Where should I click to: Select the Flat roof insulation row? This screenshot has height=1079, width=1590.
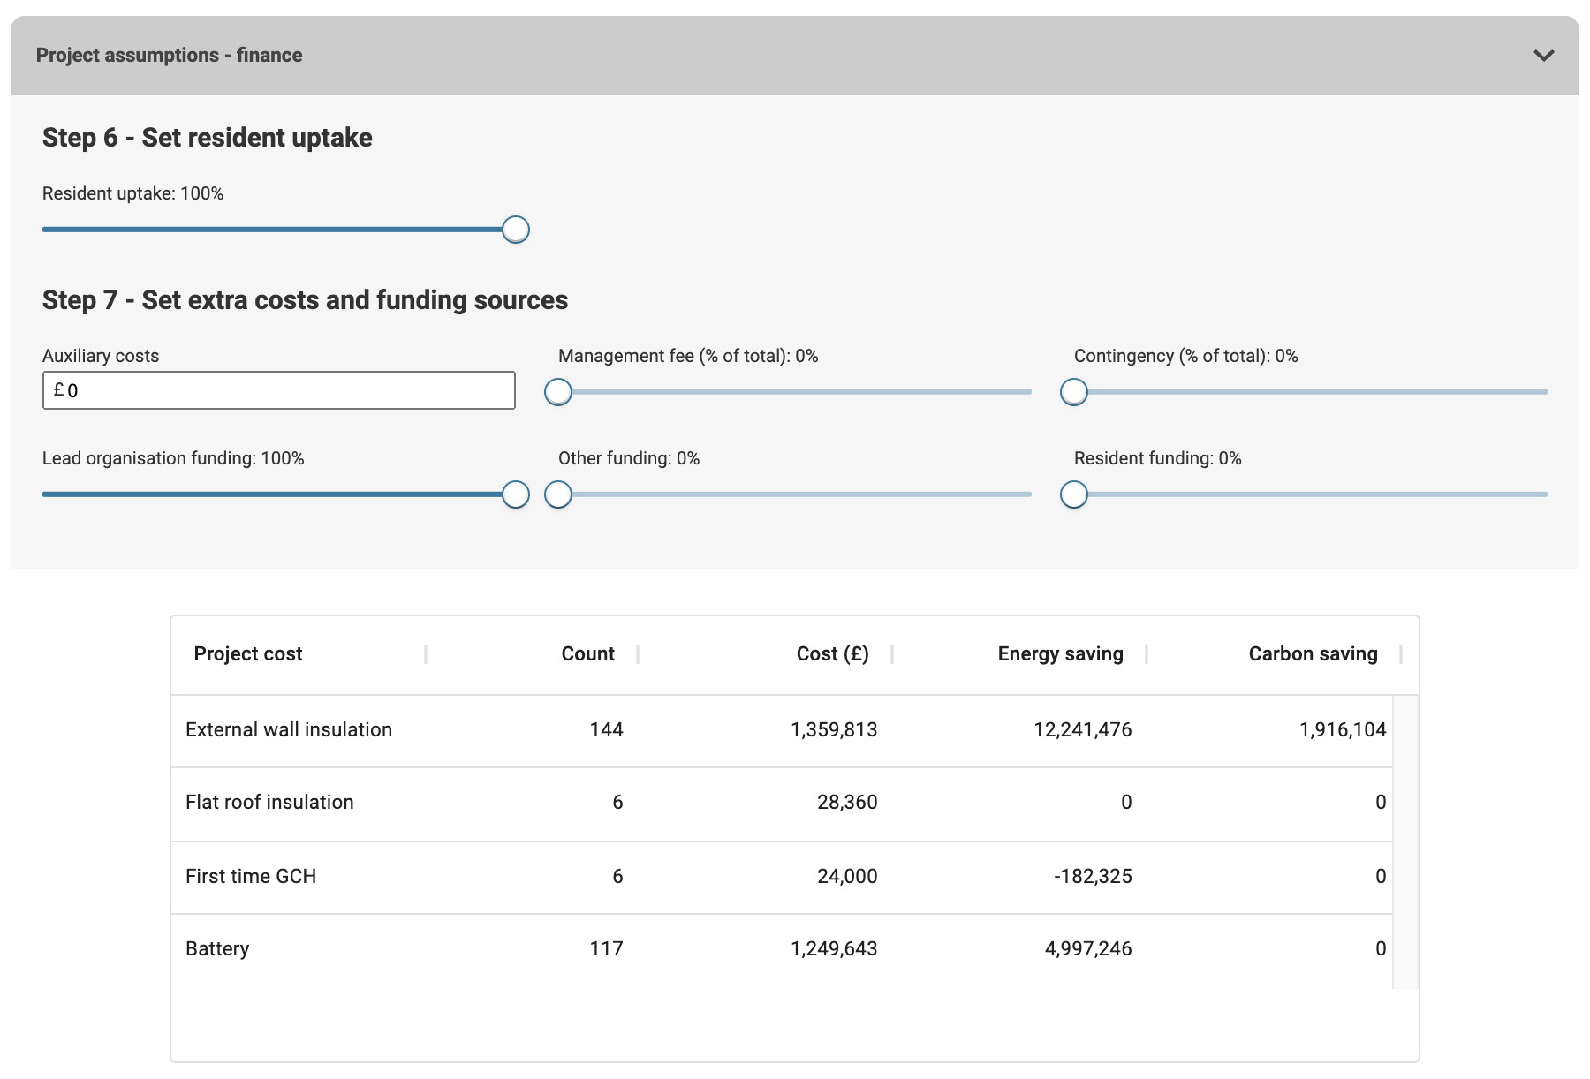782,803
